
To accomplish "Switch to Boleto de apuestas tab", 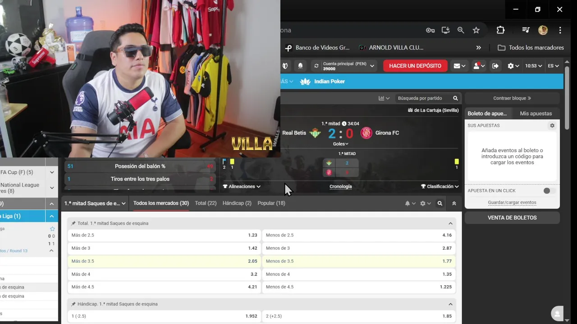I will (x=487, y=113).
